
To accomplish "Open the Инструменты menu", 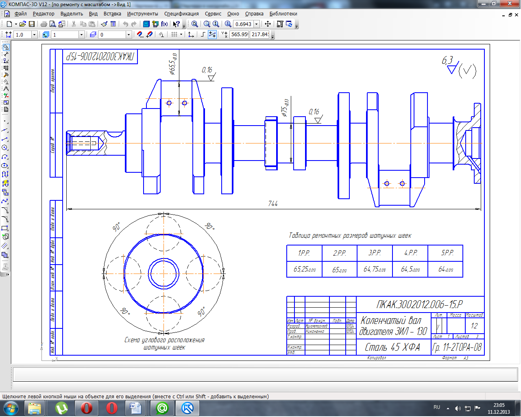I will [x=142, y=13].
